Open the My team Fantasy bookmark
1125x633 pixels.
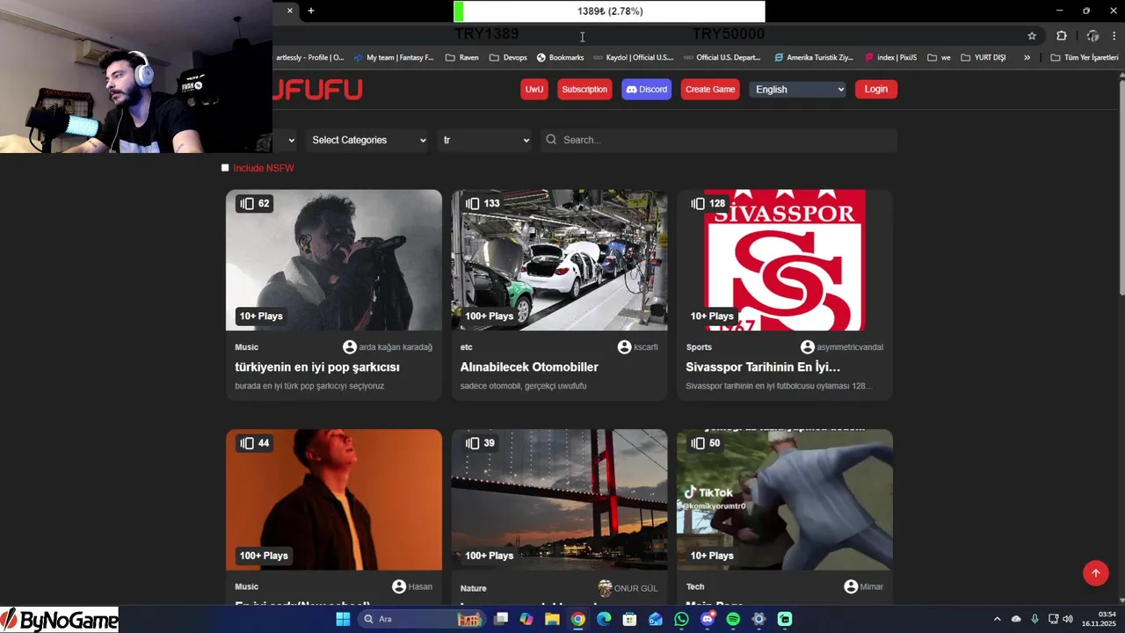tap(394, 57)
